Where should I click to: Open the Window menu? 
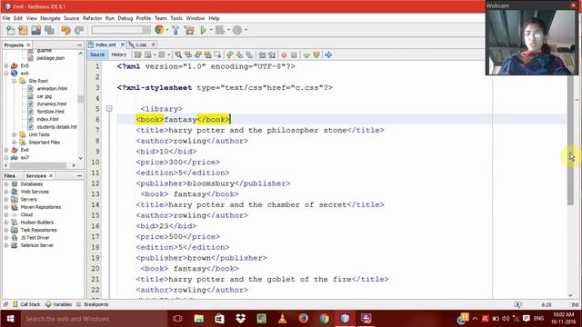click(196, 18)
